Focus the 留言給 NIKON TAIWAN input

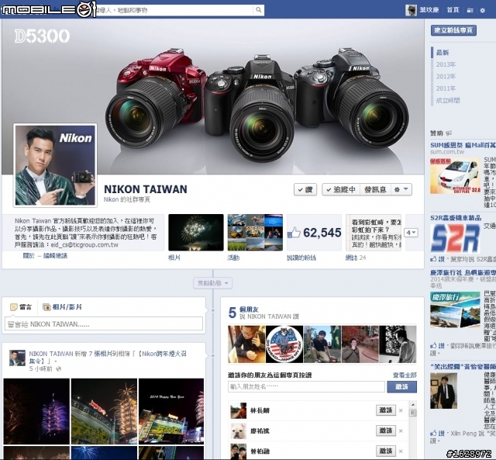click(x=104, y=324)
